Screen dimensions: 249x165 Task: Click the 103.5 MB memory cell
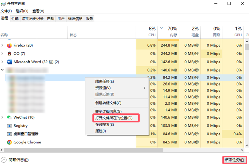(x=169, y=125)
